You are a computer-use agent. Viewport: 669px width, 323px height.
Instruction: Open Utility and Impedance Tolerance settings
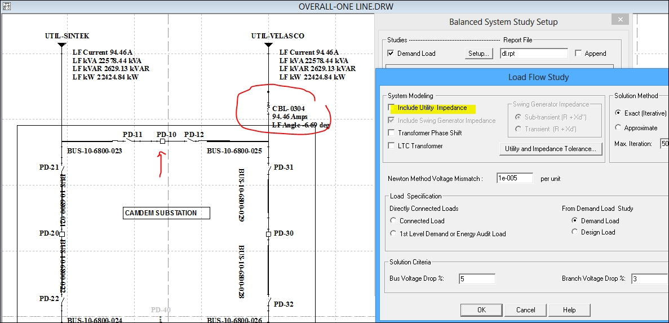pyautogui.click(x=550, y=149)
